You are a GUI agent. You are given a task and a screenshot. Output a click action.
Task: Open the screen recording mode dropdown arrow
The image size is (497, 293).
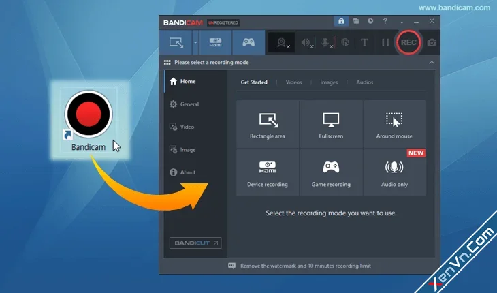[195, 42]
